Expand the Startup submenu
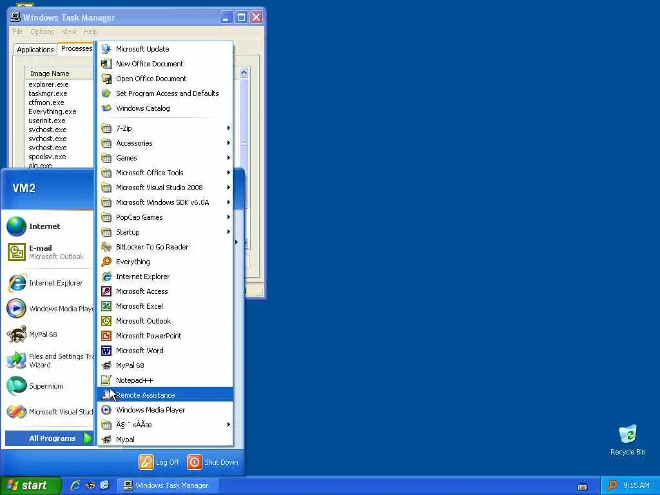Image resolution: width=660 pixels, height=495 pixels. 165,232
